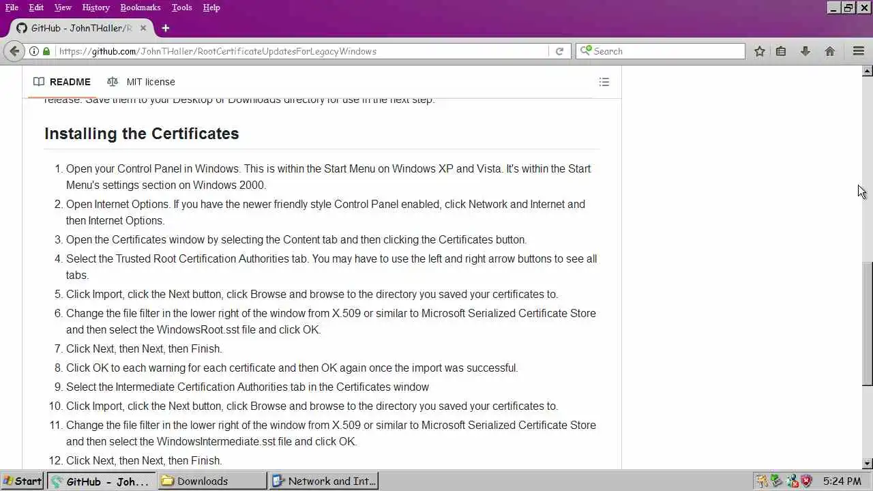Screen dimensions: 873x491
Task: Open a new tab with plus button
Action: click(165, 28)
